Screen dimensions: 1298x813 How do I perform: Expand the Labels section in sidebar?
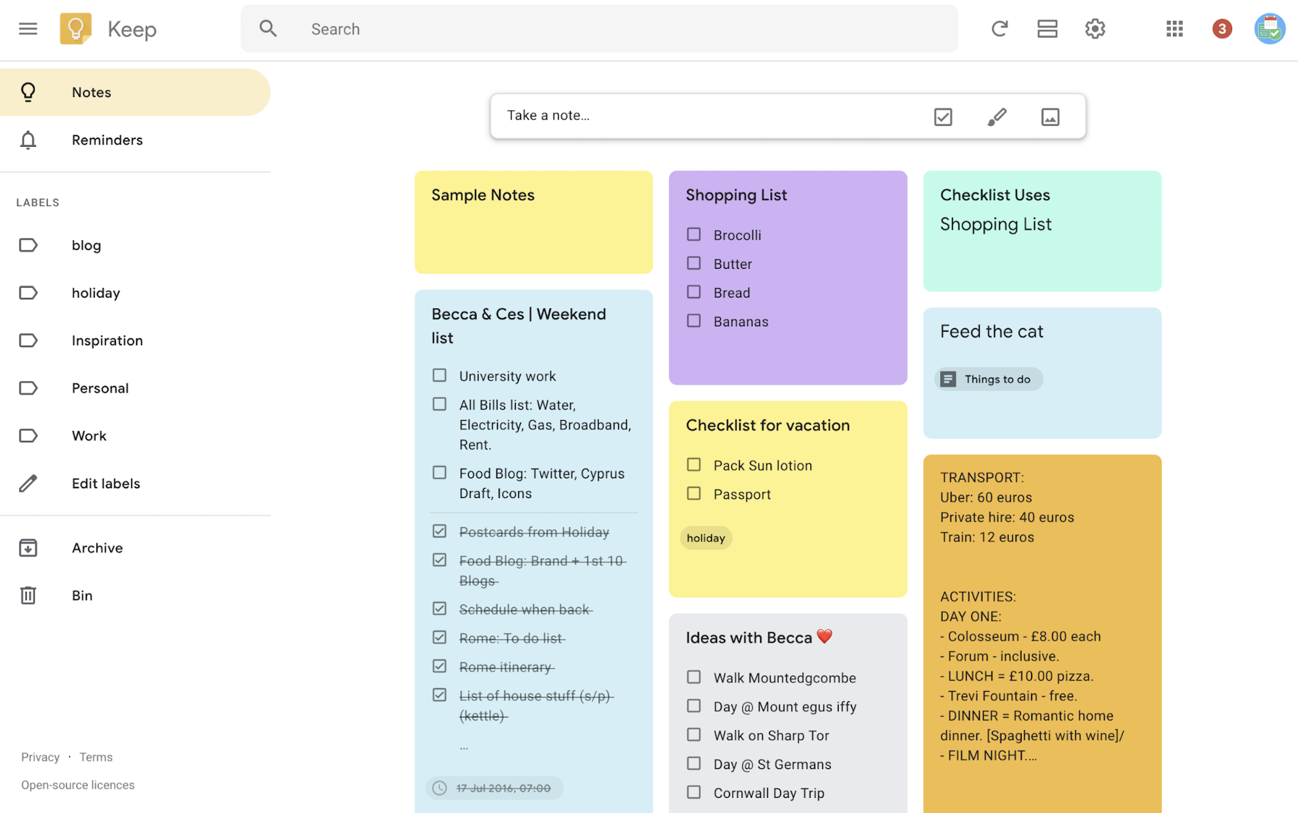point(38,201)
